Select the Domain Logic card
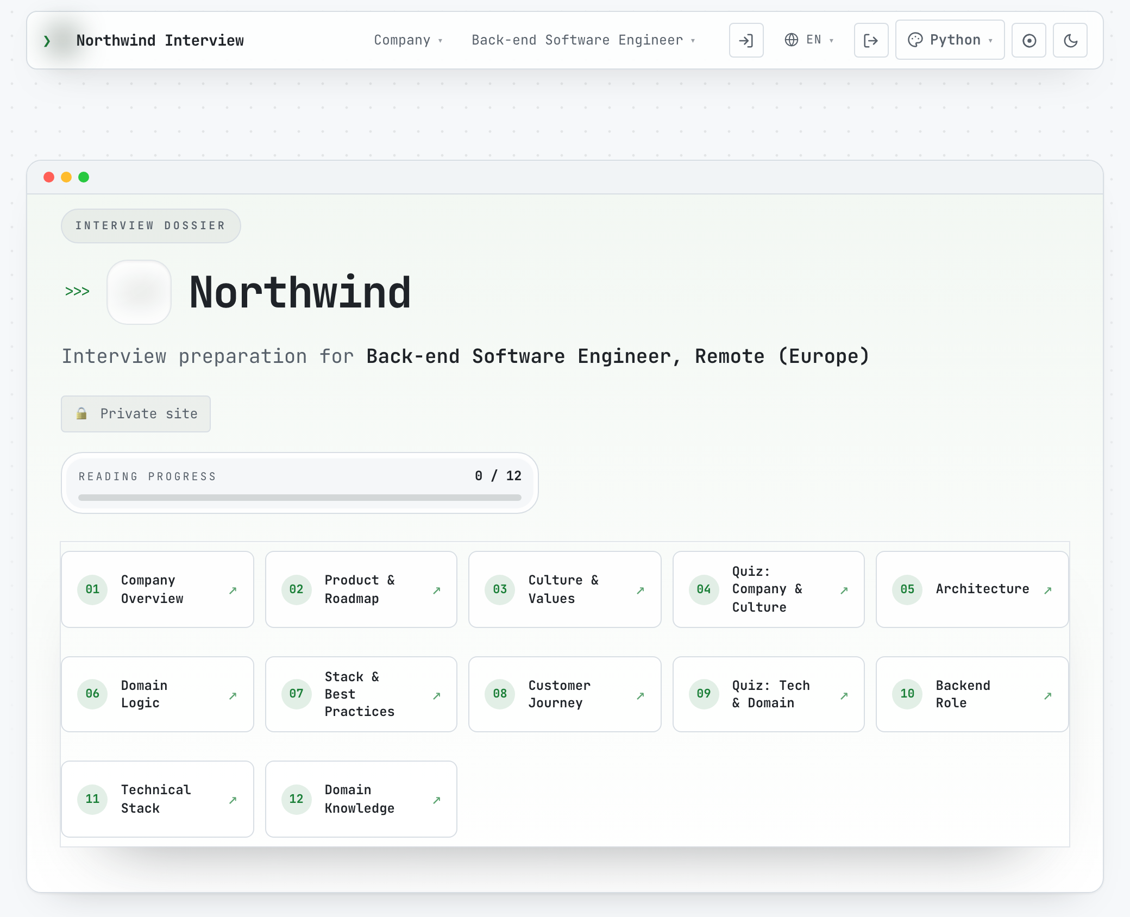This screenshot has width=1130, height=917. tap(158, 694)
